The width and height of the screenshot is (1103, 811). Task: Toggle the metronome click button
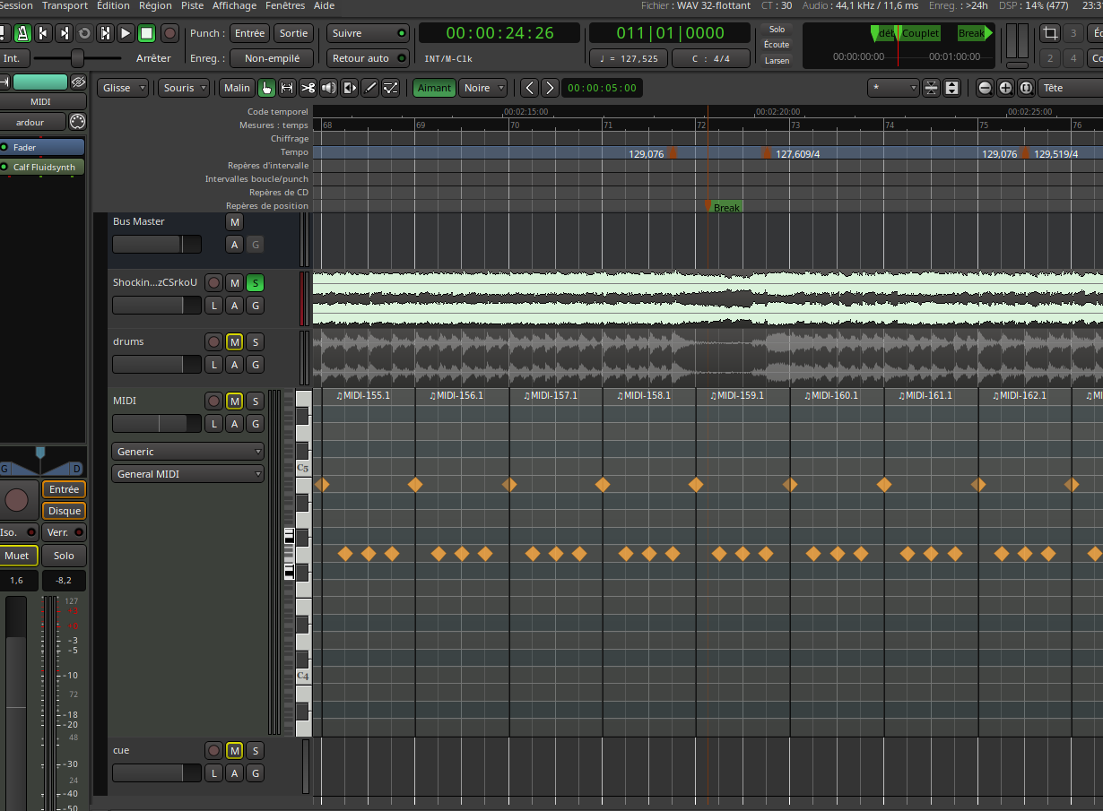[x=22, y=33]
